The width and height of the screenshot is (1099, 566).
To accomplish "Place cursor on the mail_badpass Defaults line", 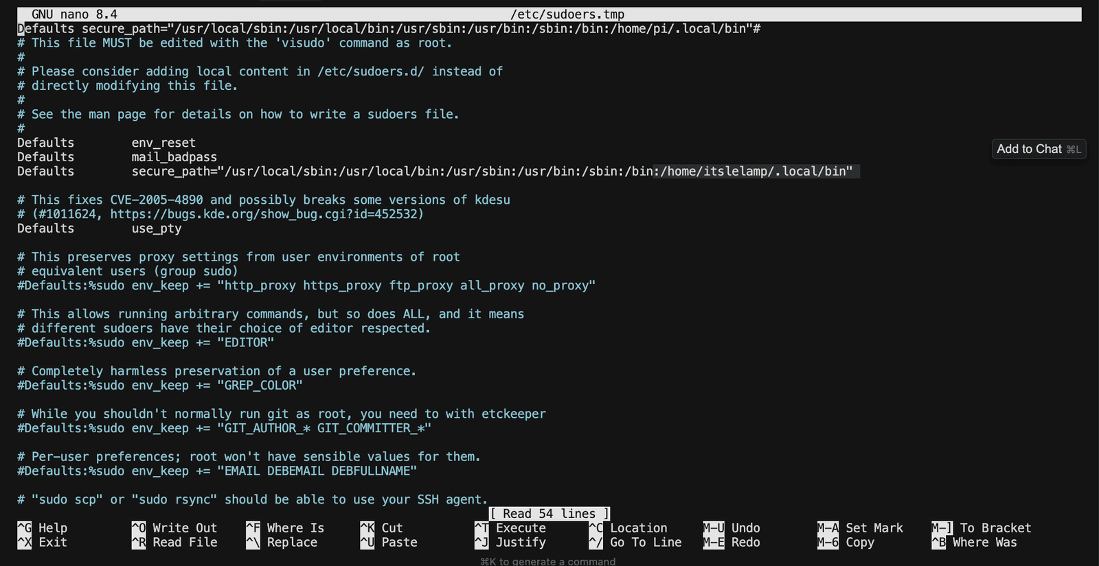I will (x=117, y=157).
